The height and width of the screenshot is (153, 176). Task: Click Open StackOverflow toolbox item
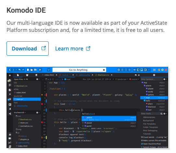coord(151,144)
